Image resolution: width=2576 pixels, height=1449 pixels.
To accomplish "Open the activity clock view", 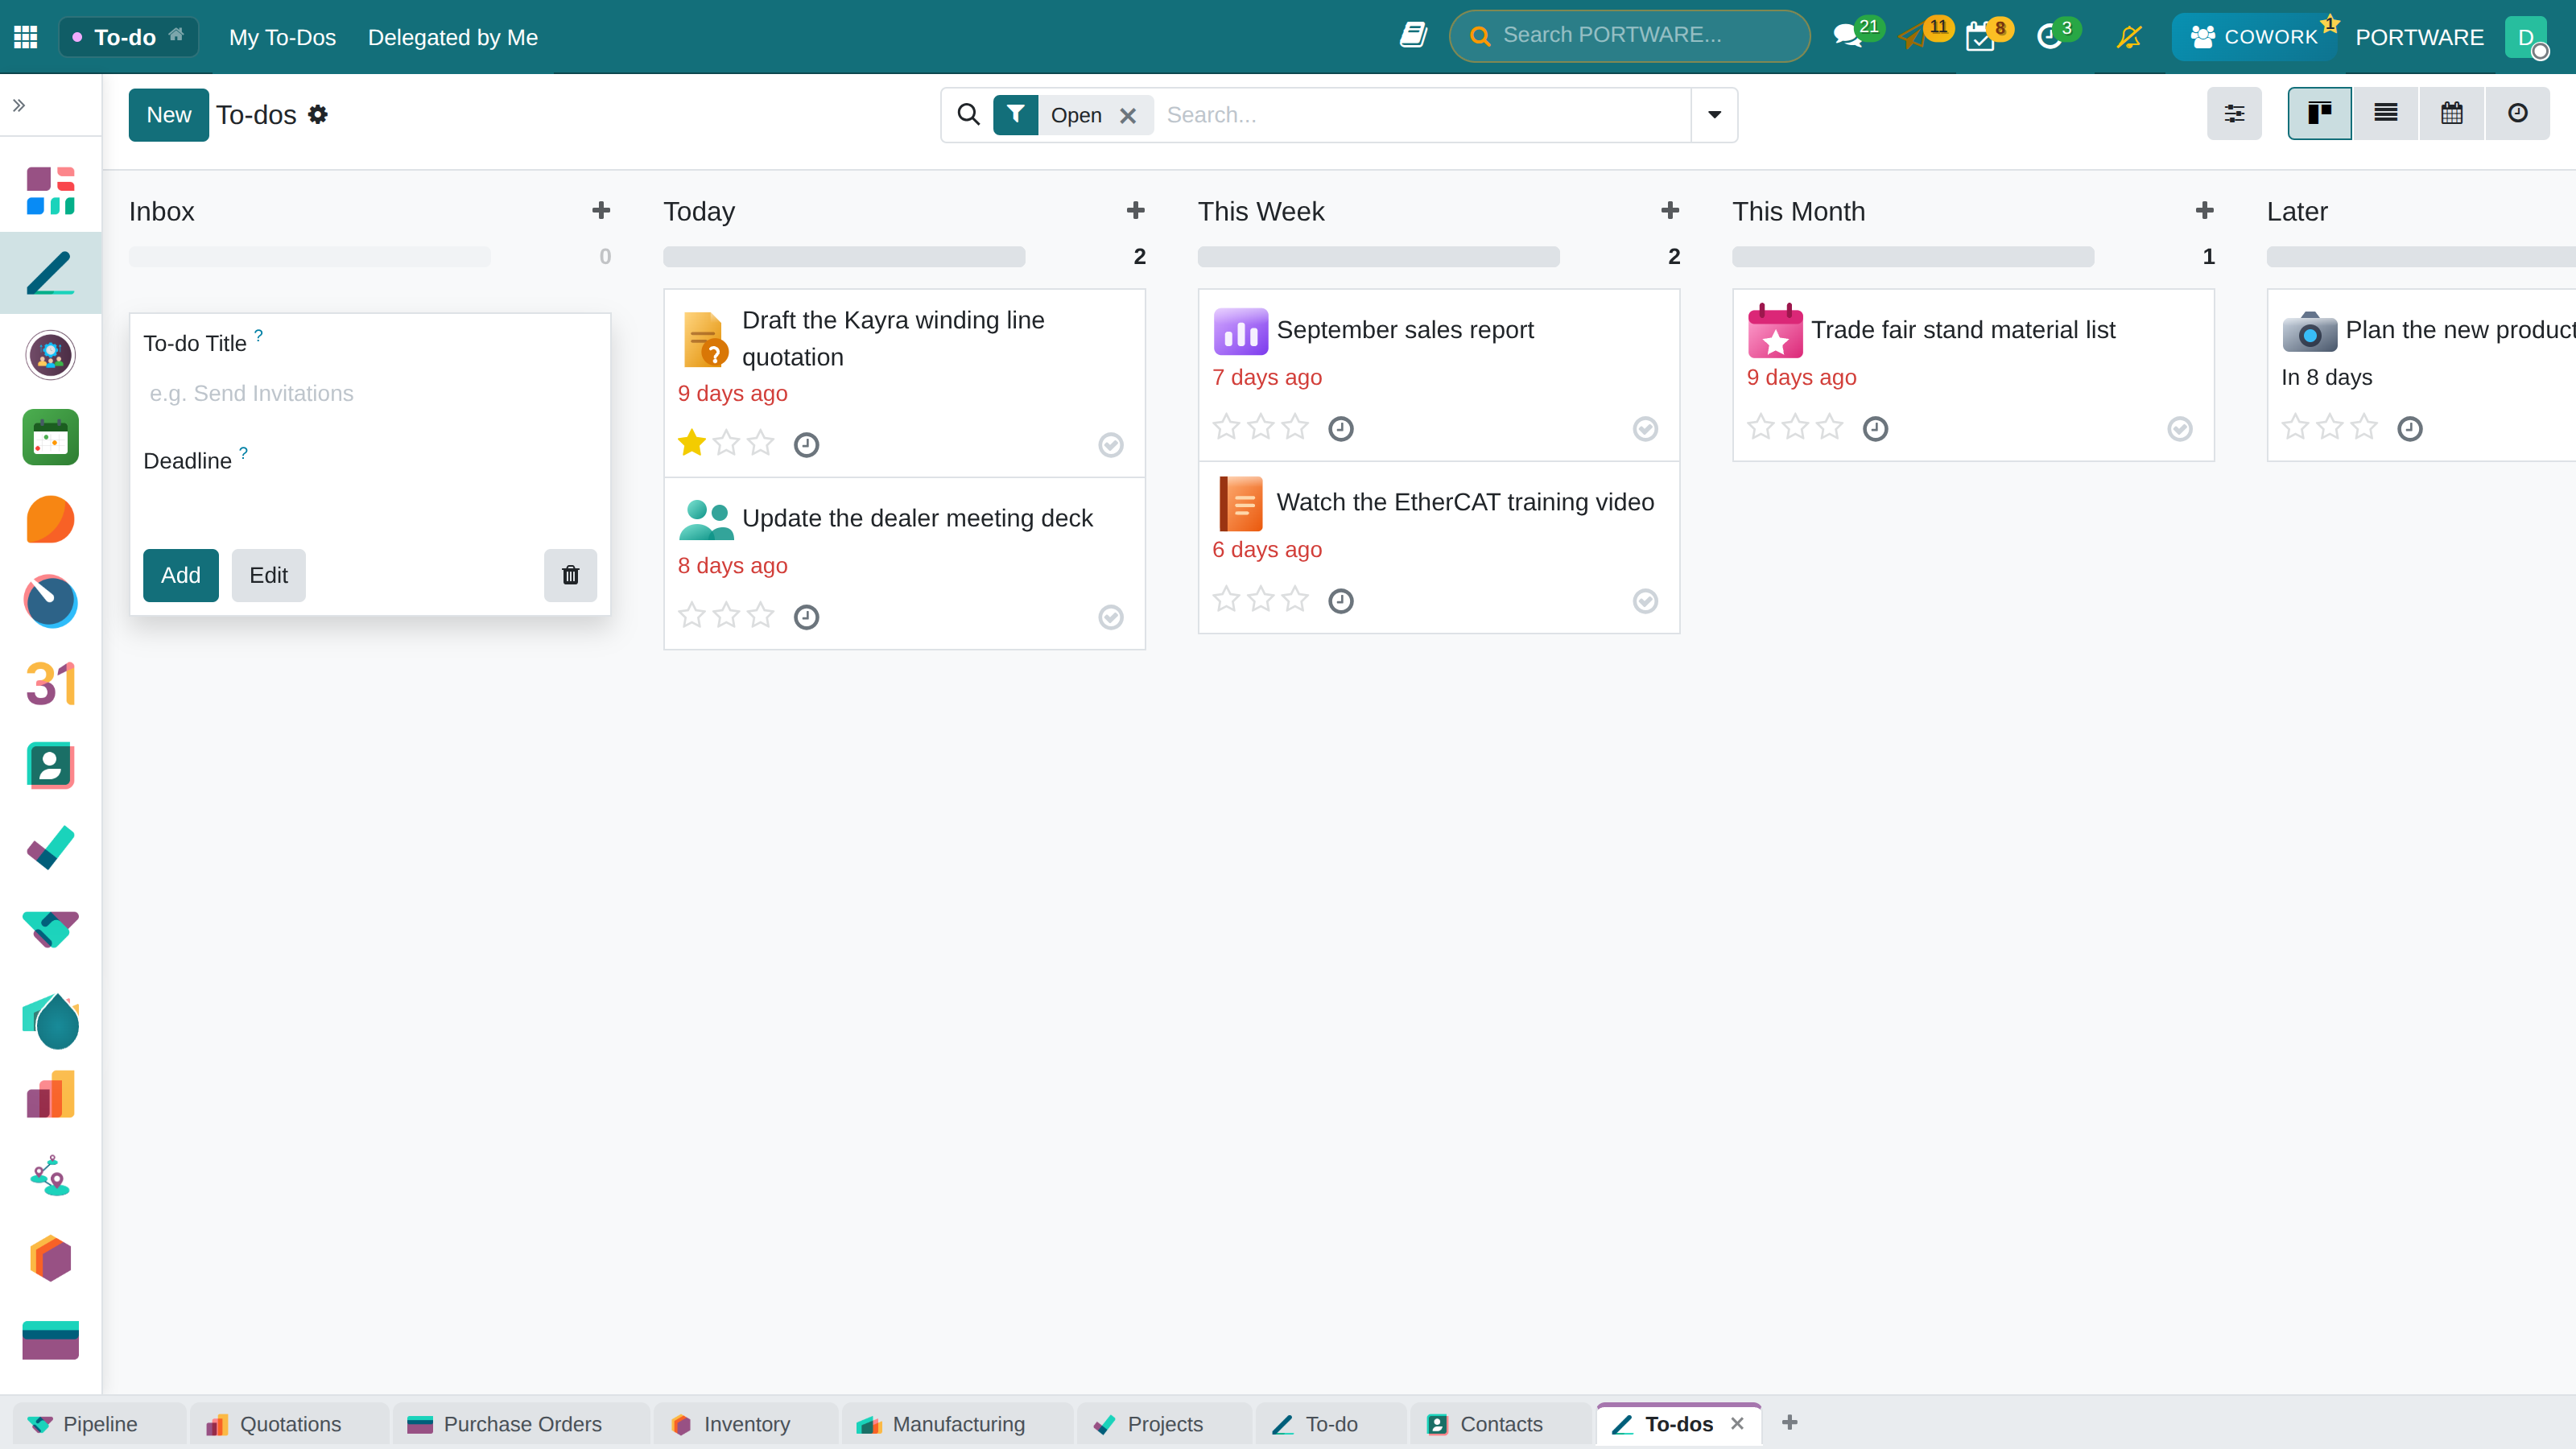I will (x=2517, y=114).
